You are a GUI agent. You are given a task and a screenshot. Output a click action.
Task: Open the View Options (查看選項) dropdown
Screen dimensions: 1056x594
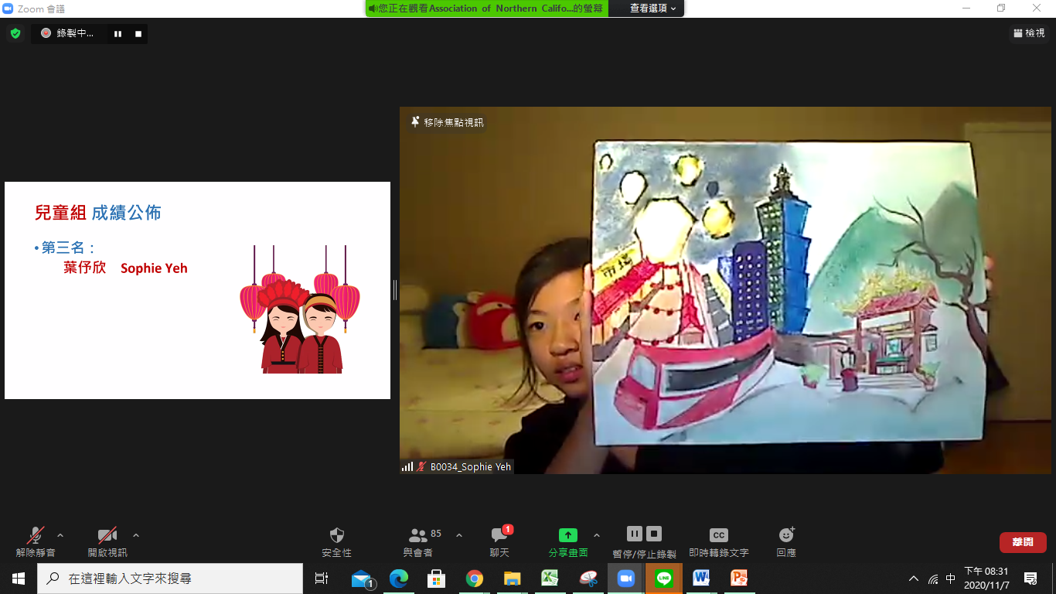652,9
